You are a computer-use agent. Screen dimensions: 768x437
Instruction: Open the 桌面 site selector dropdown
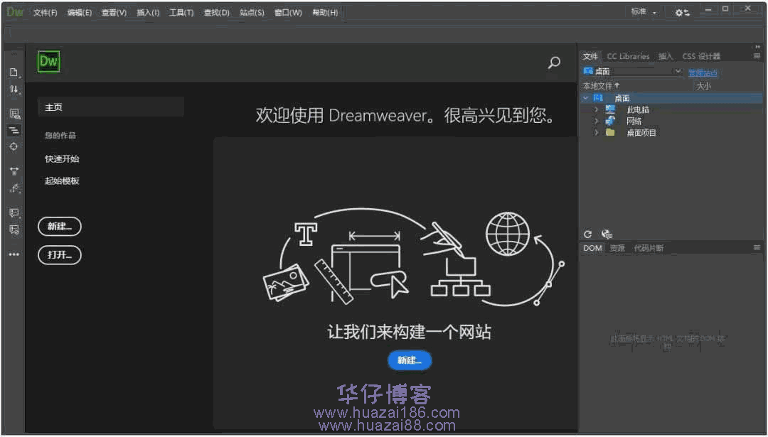tap(632, 72)
